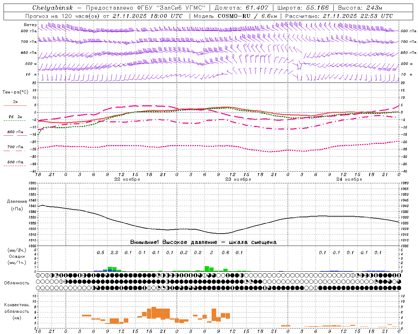Click the Высота: 243м value
The height and width of the screenshot is (334, 418).
(360, 8)
